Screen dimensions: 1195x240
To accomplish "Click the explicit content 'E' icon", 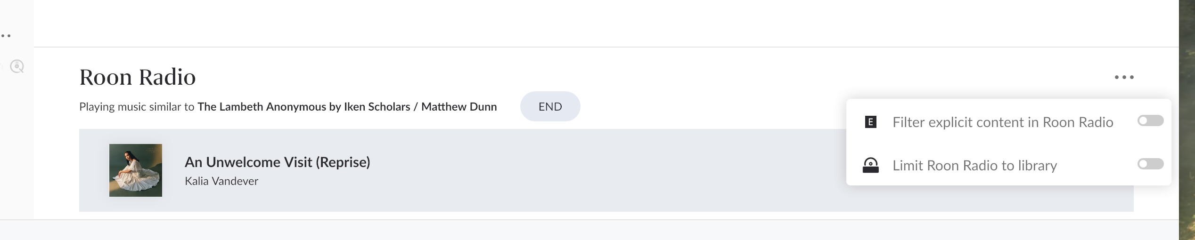I will pos(870,122).
